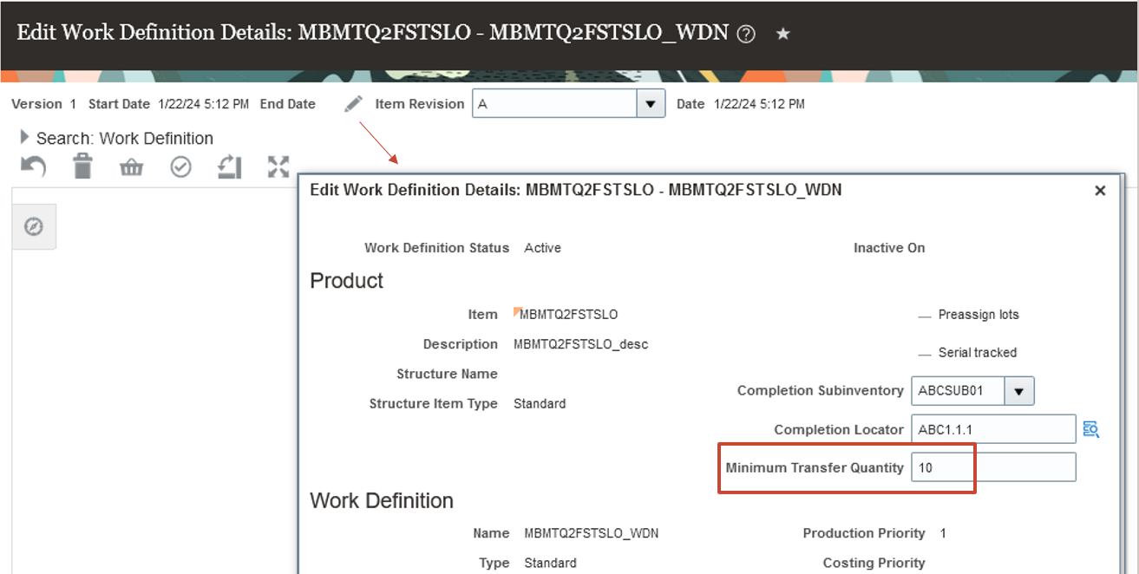Viewport: 1139px width, 574px height.
Task: Open the Completion Locator search icon
Action: coord(1091,428)
